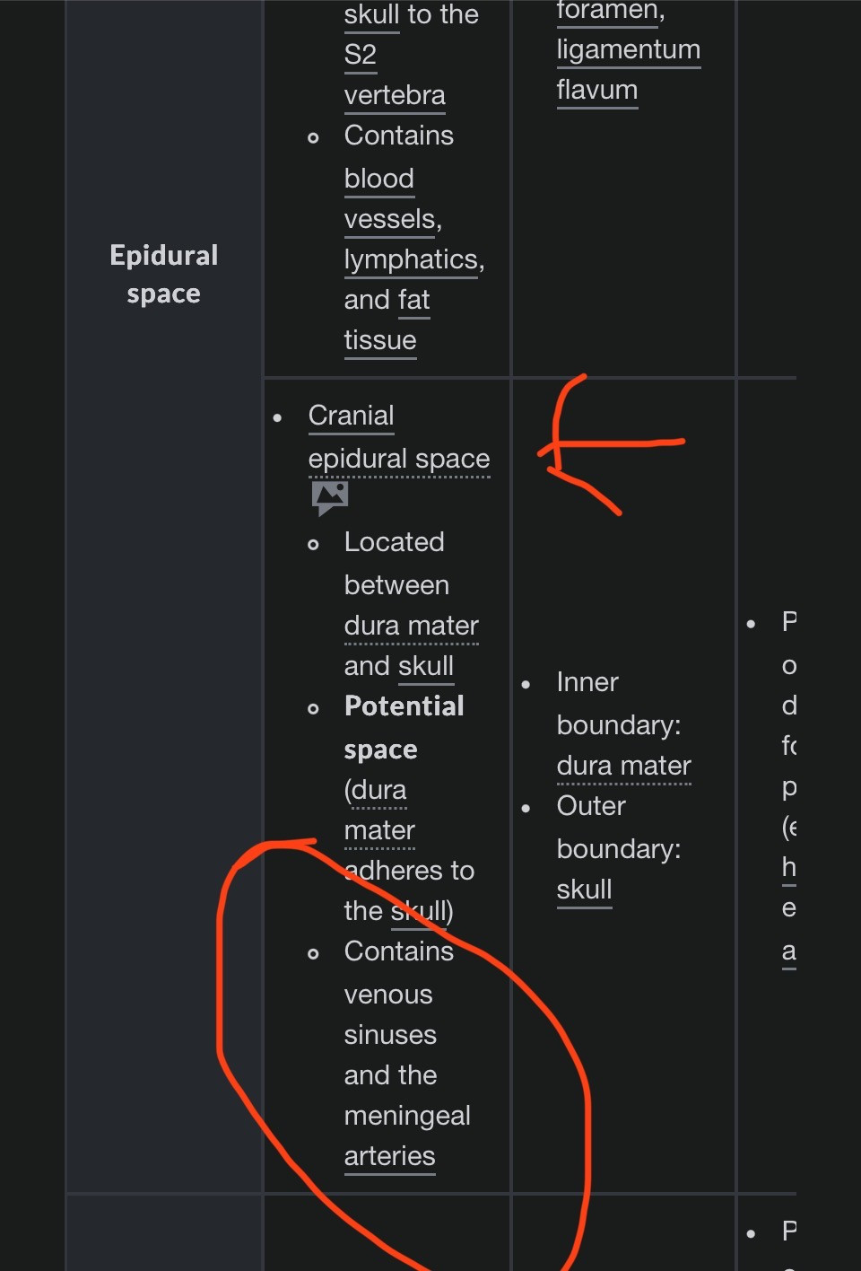Click the bold 'Potential space' text
Image resolution: width=861 pixels, height=1271 pixels.
coord(404,728)
